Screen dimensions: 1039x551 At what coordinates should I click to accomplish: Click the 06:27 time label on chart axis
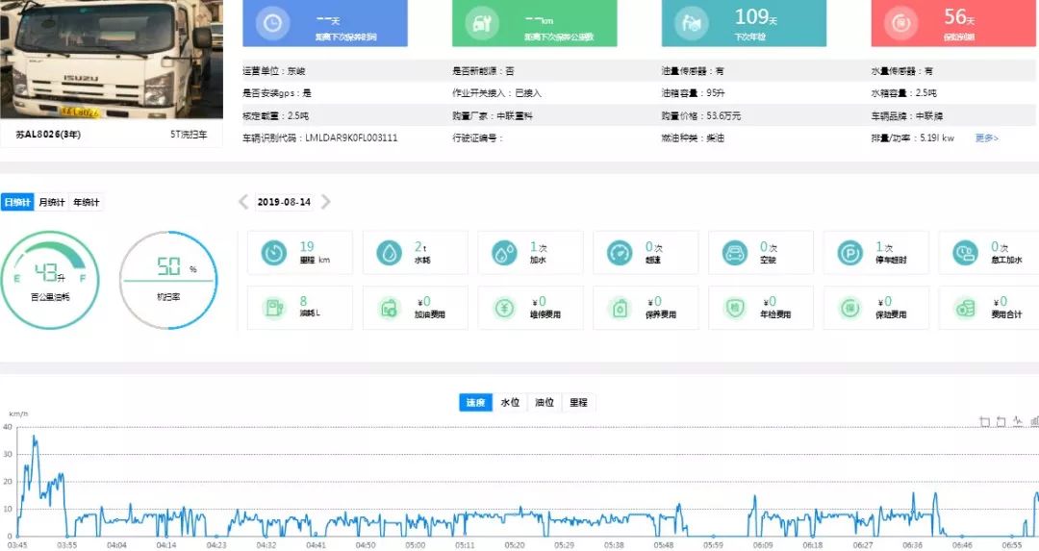pyautogui.click(x=863, y=545)
